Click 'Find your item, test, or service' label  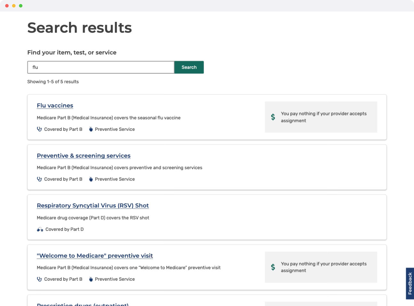[72, 53]
